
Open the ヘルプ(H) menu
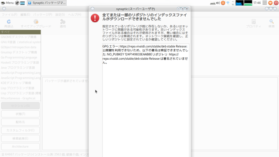(75, 14)
